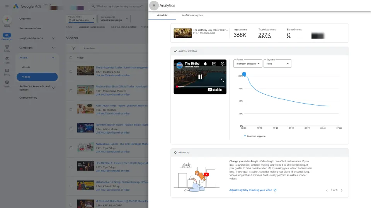
Task: Check the Tum (Music Video) row
Action: (x=71, y=110)
